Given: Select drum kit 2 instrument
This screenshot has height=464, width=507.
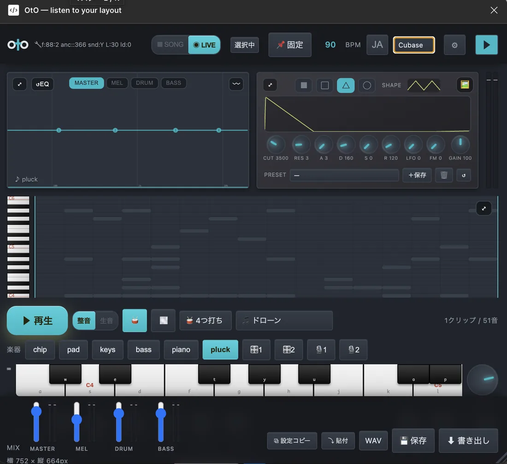Looking at the screenshot, I should coord(289,350).
